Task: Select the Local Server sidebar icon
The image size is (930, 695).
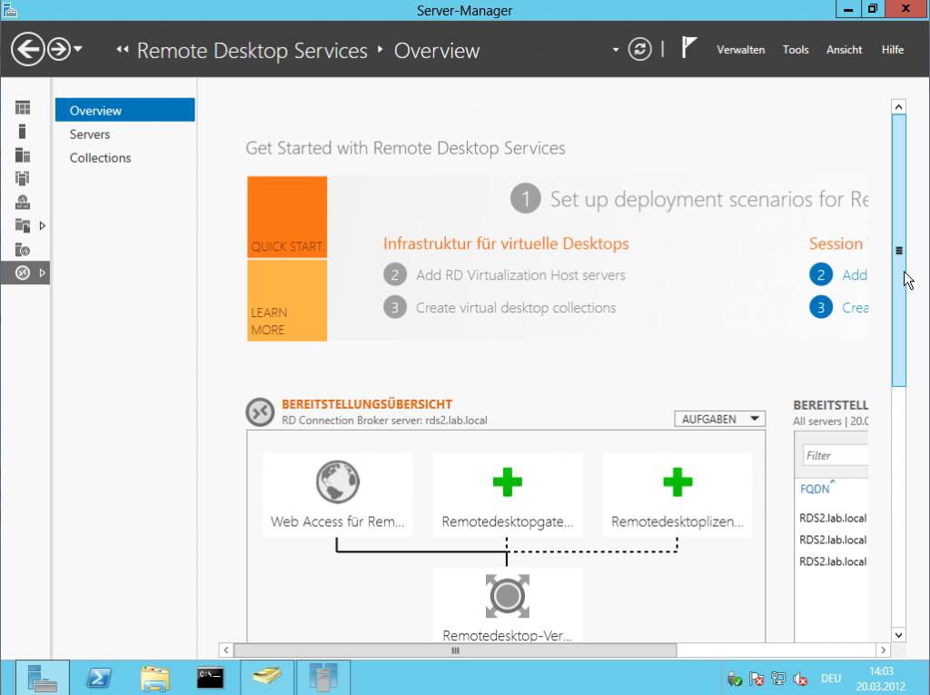Action: point(25,131)
